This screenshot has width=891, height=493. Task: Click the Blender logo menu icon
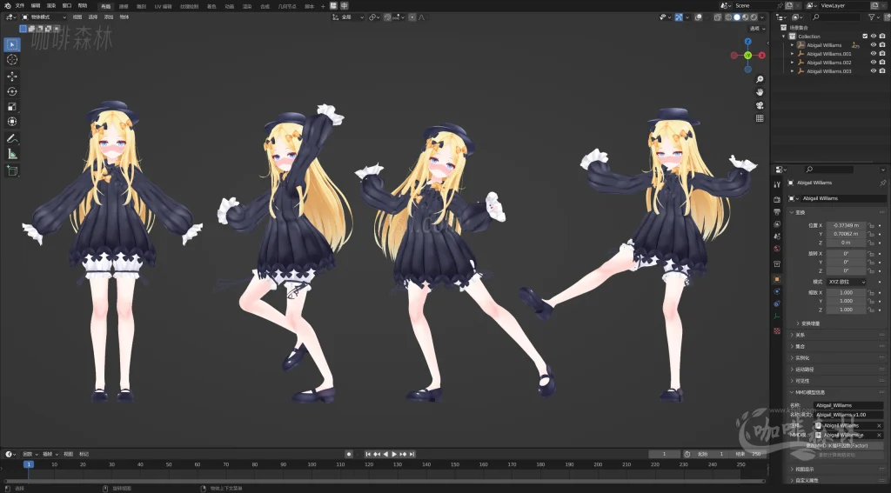pos(7,6)
